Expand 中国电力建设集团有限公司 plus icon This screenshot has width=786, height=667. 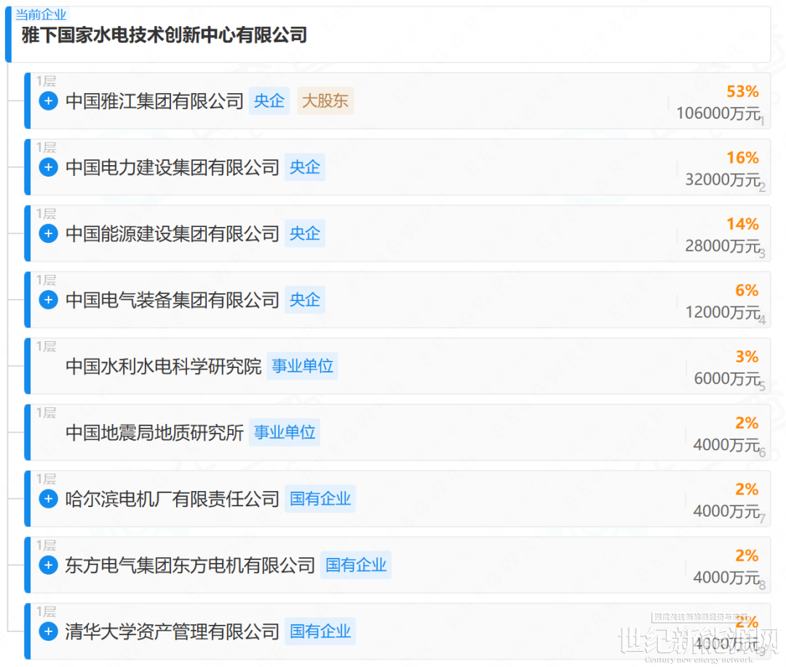[x=48, y=167]
